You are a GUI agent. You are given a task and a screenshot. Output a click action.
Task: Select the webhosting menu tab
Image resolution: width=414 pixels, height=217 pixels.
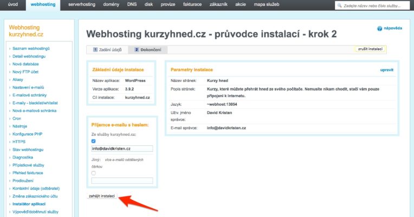43,4
